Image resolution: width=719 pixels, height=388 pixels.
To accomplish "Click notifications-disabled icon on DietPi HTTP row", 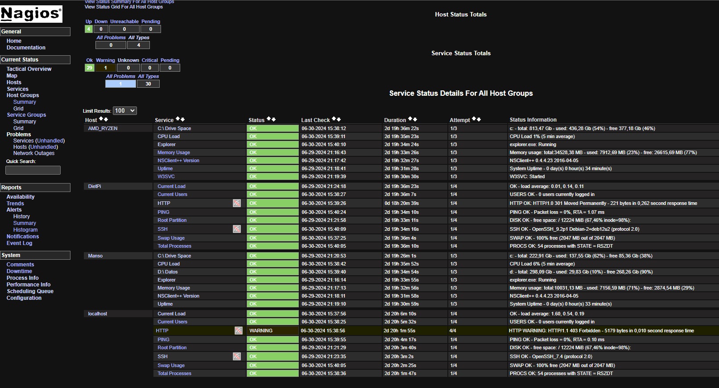I will [237, 203].
